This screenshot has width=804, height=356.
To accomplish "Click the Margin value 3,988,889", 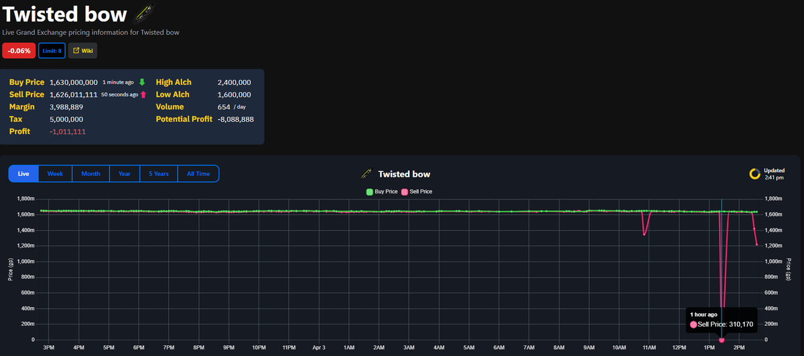I will click(x=66, y=106).
